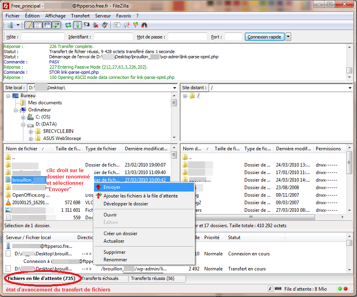This screenshot has height=297, width=357.
Task: Expand the ASUS WebStorage folder node
Action: (x=31, y=139)
